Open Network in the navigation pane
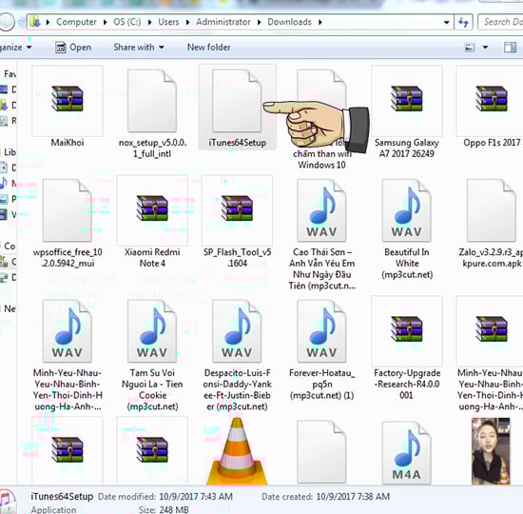The height and width of the screenshot is (514, 523). (x=10, y=309)
